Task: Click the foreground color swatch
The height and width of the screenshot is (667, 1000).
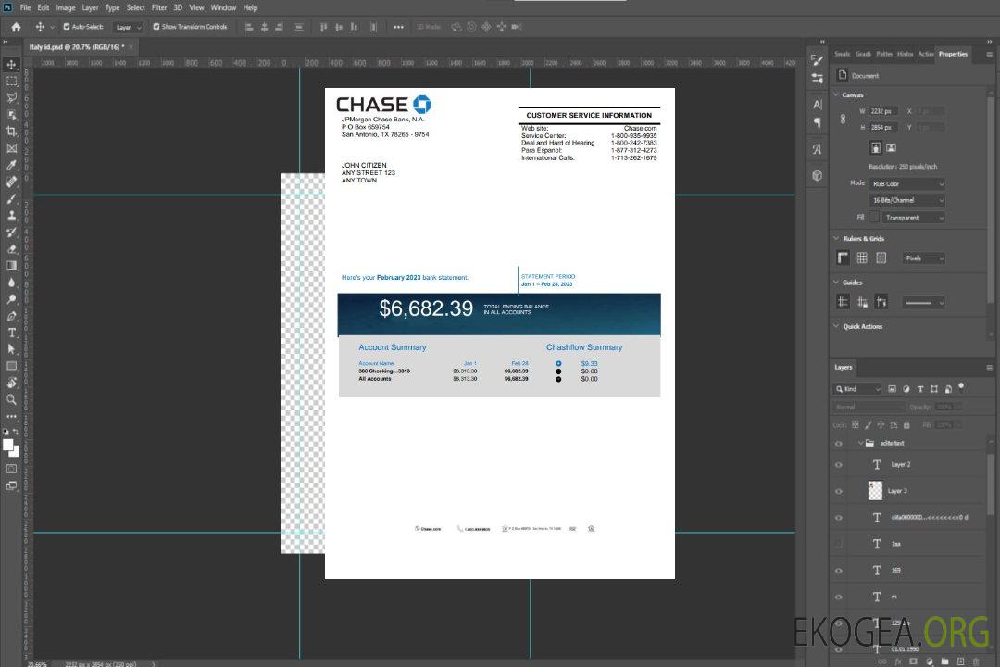Action: coord(8,446)
